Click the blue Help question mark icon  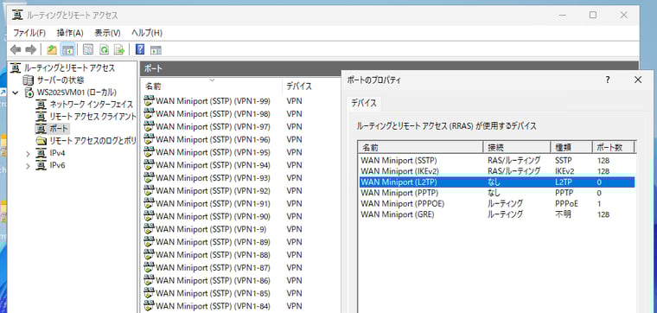point(140,50)
